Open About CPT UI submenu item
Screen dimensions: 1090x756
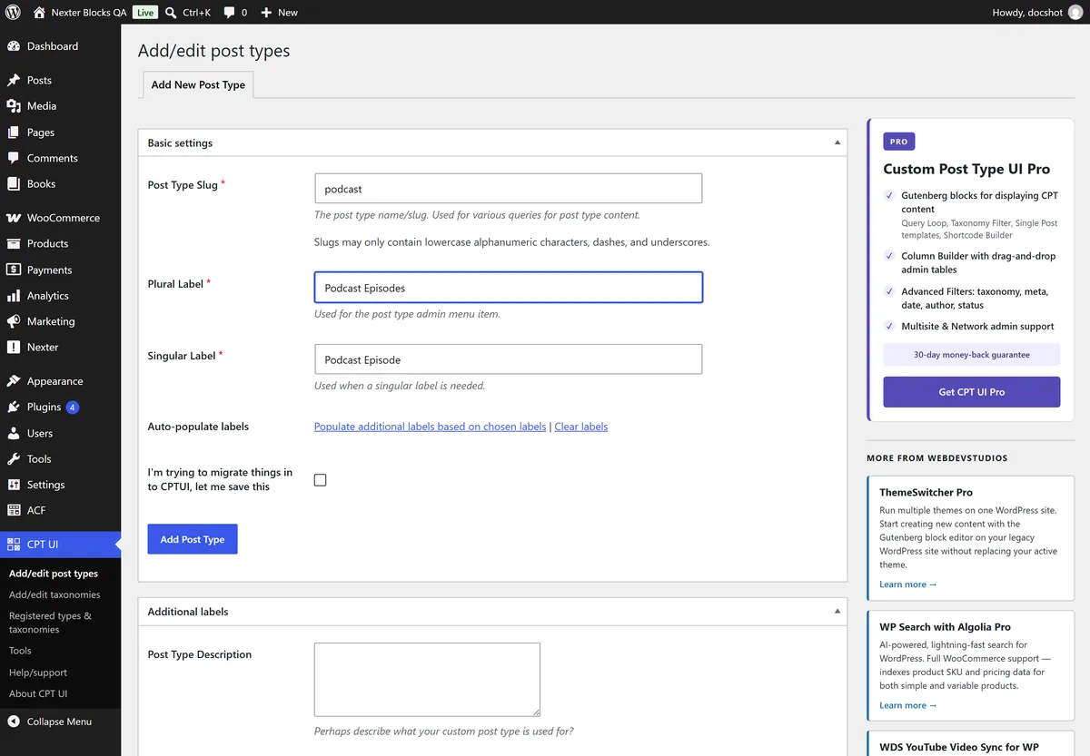pos(38,693)
